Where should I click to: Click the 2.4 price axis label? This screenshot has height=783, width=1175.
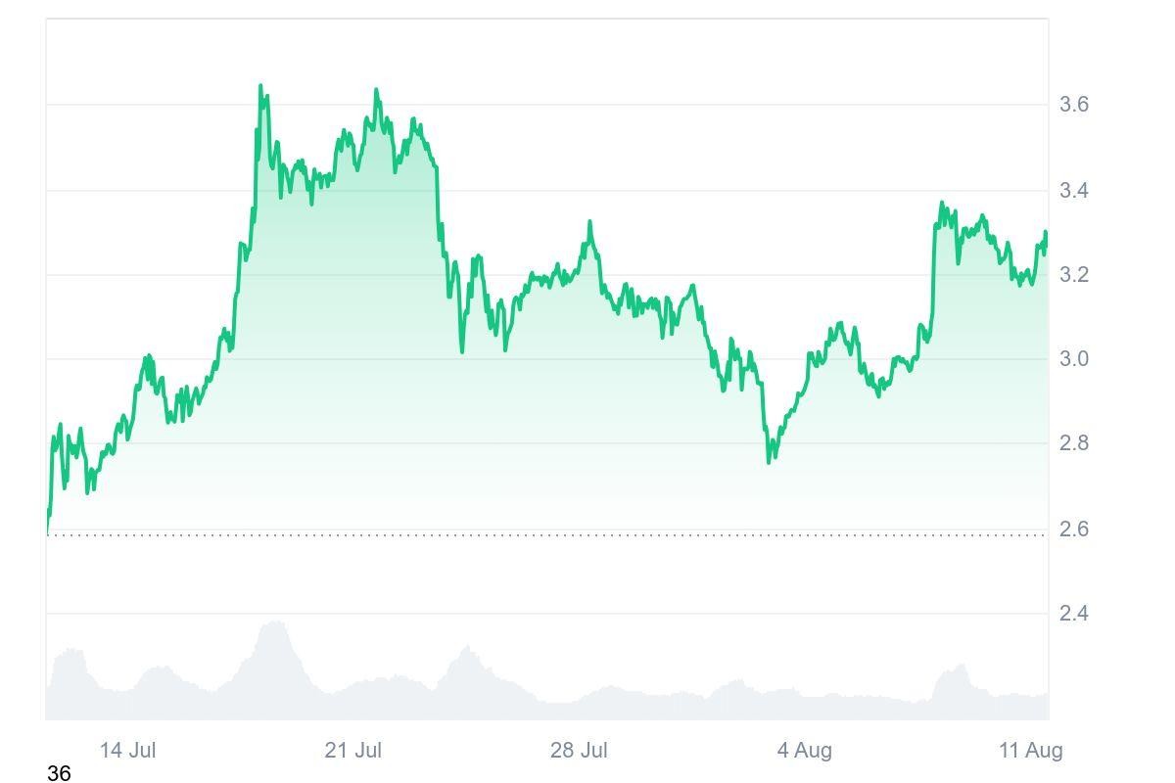click(1074, 614)
